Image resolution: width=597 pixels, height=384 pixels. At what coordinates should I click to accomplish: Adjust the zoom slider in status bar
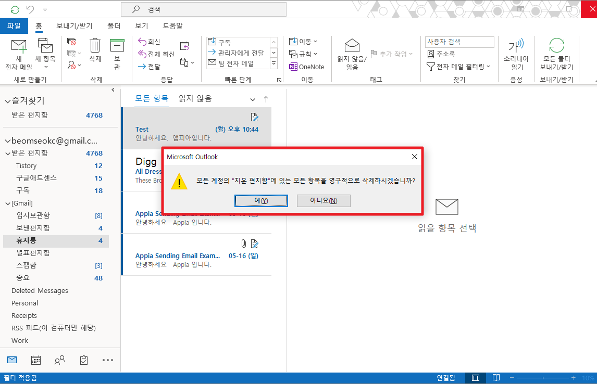543,378
